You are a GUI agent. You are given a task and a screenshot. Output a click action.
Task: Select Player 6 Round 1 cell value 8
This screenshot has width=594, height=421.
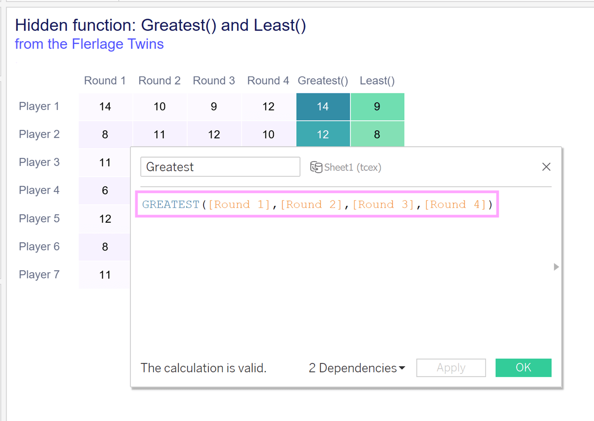(x=105, y=247)
